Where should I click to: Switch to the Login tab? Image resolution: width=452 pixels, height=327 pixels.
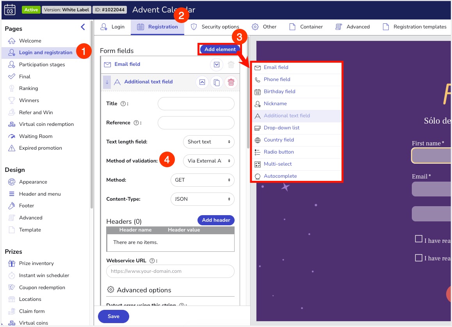click(112, 27)
